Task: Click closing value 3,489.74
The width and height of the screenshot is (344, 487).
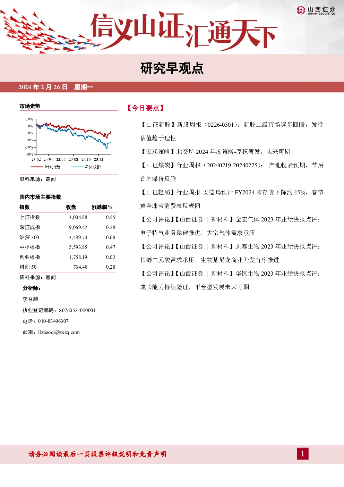Action: pyautogui.click(x=78, y=237)
